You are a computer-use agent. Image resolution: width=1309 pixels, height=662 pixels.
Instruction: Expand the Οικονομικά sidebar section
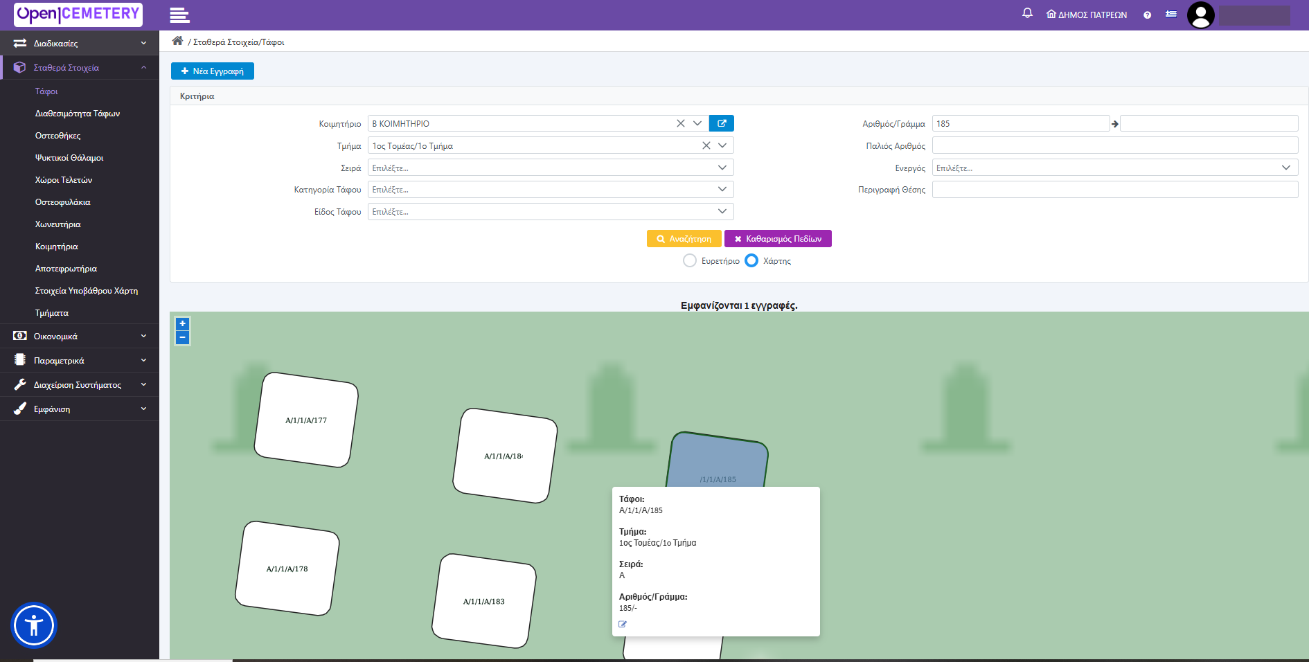click(80, 337)
